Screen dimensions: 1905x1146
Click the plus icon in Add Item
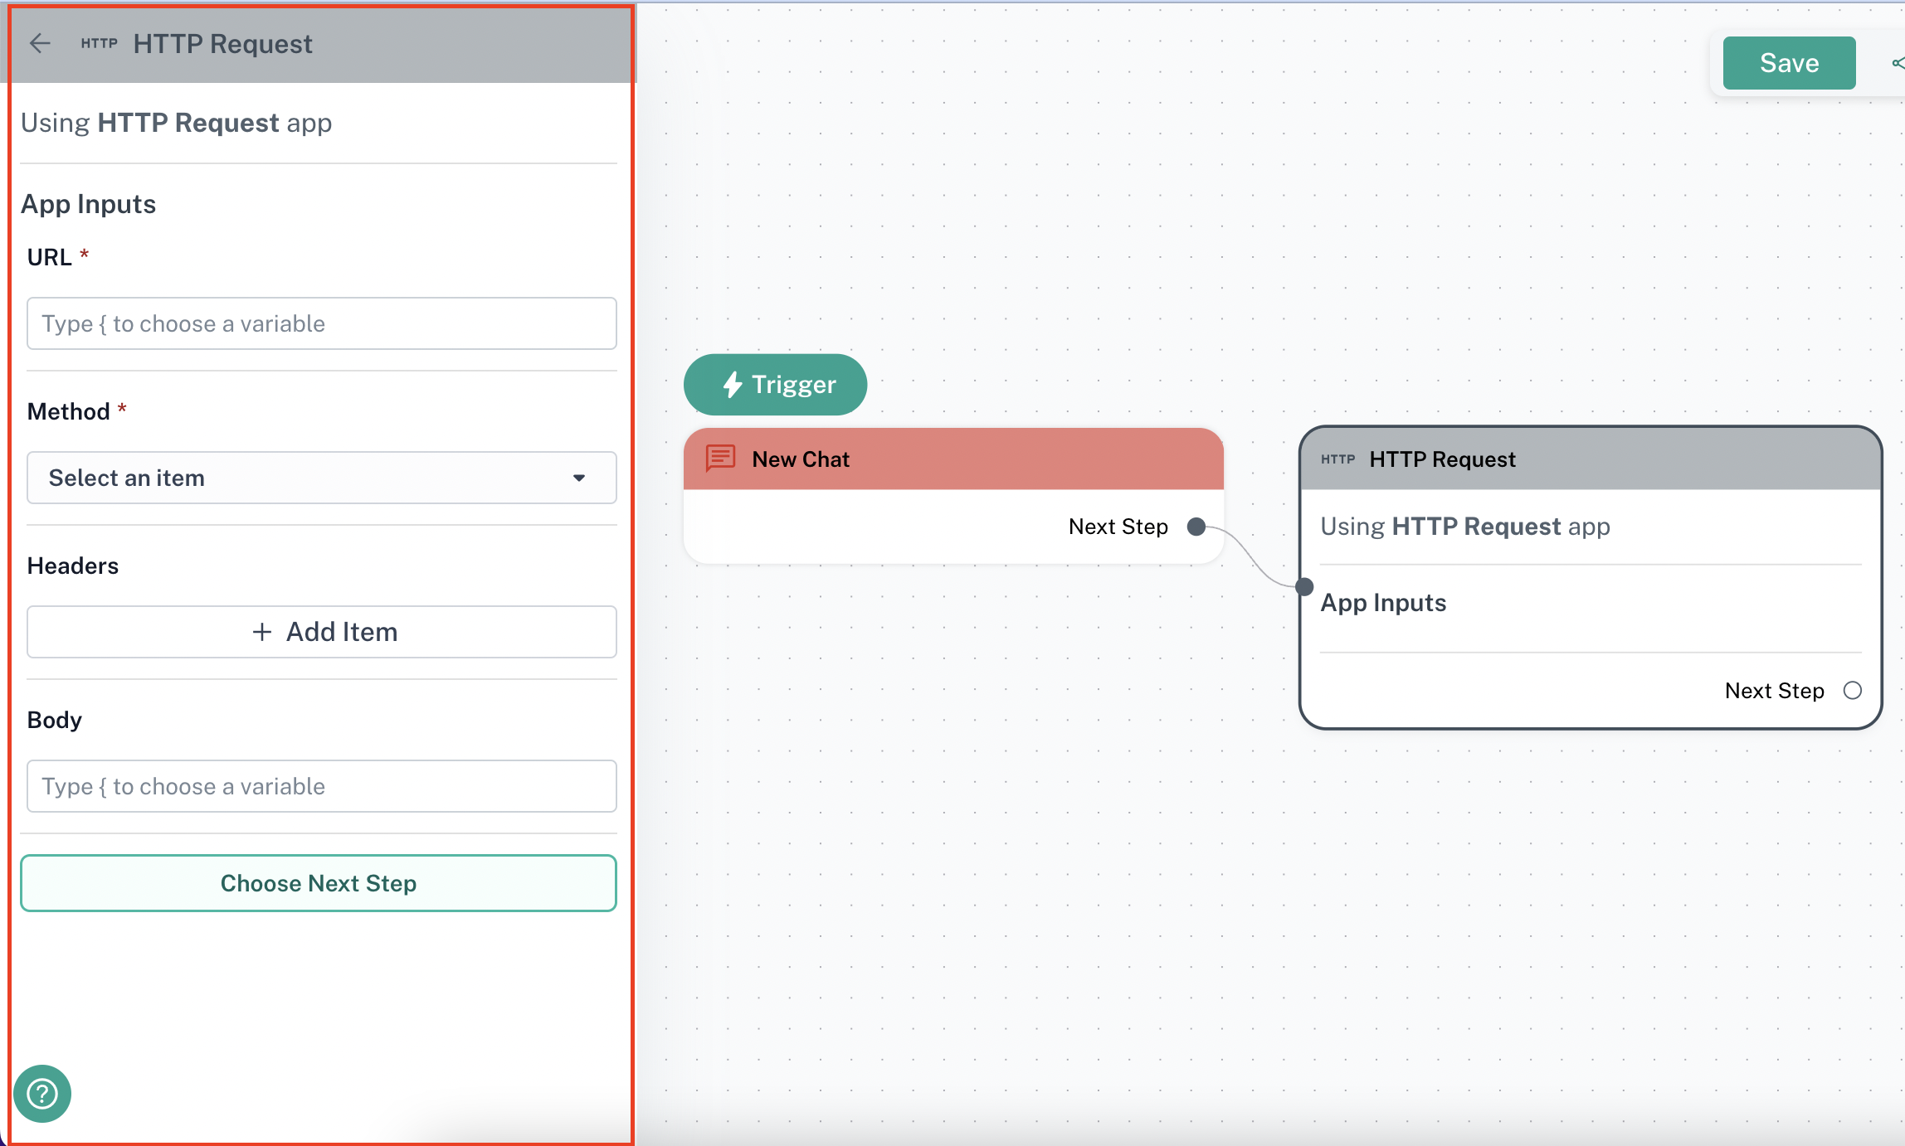[x=262, y=632]
